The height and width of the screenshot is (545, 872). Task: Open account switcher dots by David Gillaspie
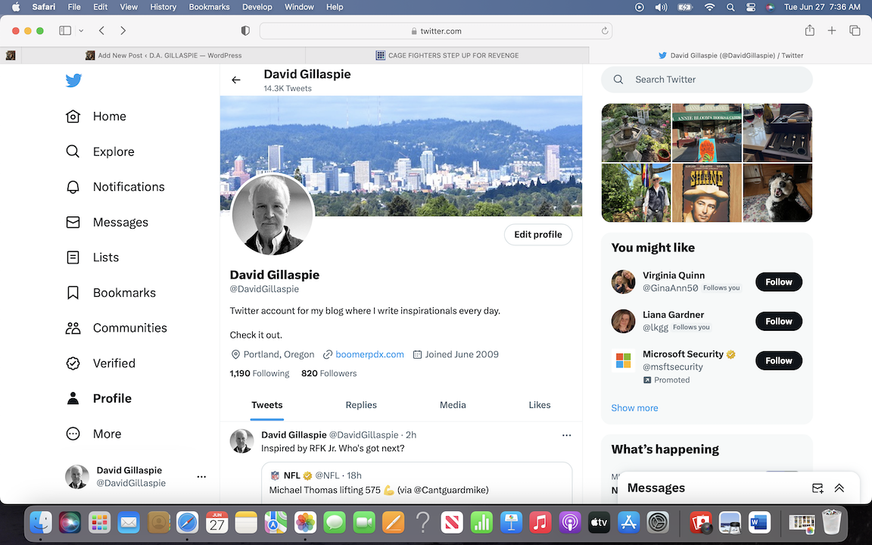[201, 477]
